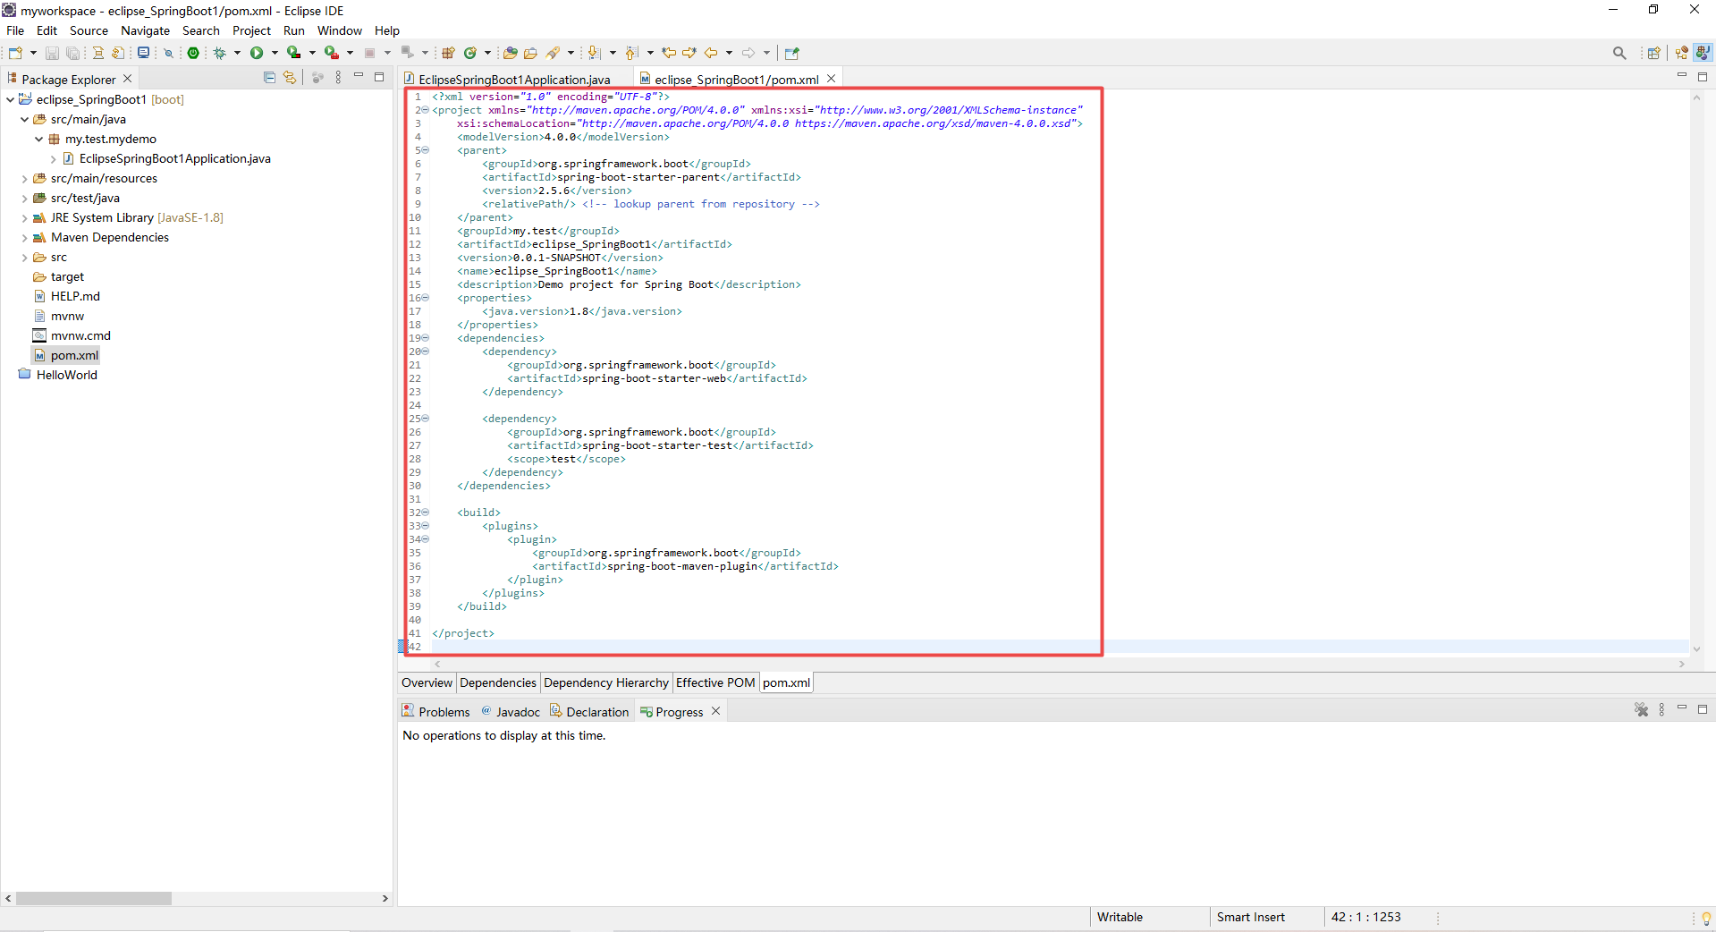Open the terminal console toolbar icon
Image resolution: width=1716 pixels, height=932 pixels.
coord(143,53)
